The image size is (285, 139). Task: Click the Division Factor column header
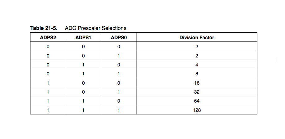[197, 38]
